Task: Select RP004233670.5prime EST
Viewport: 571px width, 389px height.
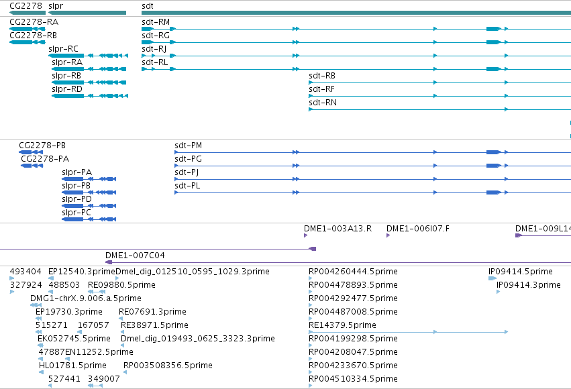Action: click(311, 373)
